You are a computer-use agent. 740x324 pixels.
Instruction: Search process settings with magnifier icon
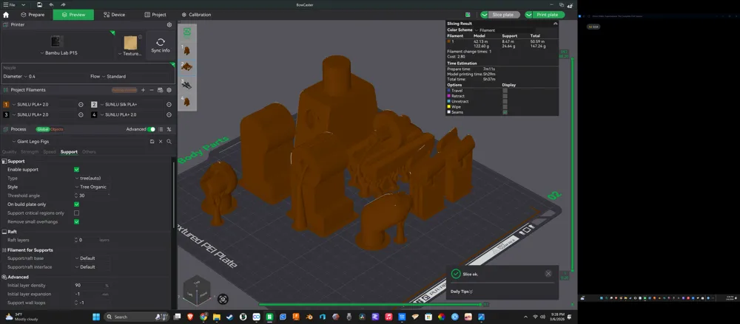tap(169, 141)
